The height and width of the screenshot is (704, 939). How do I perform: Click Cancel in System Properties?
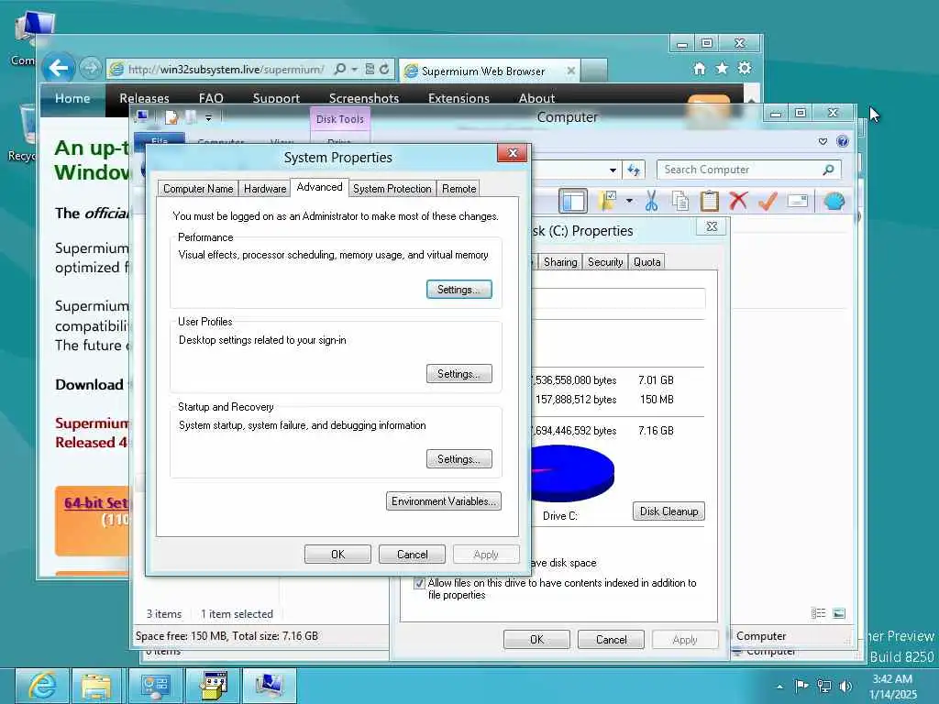(x=412, y=555)
